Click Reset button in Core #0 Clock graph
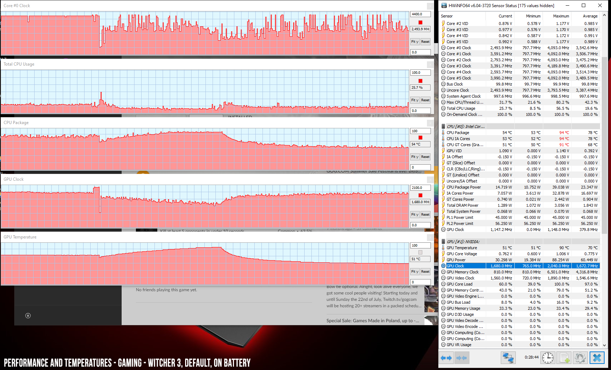611x370 pixels. tap(425, 42)
